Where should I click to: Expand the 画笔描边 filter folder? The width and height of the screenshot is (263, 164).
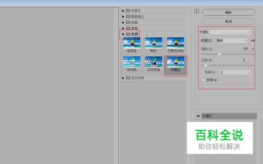click(123, 17)
